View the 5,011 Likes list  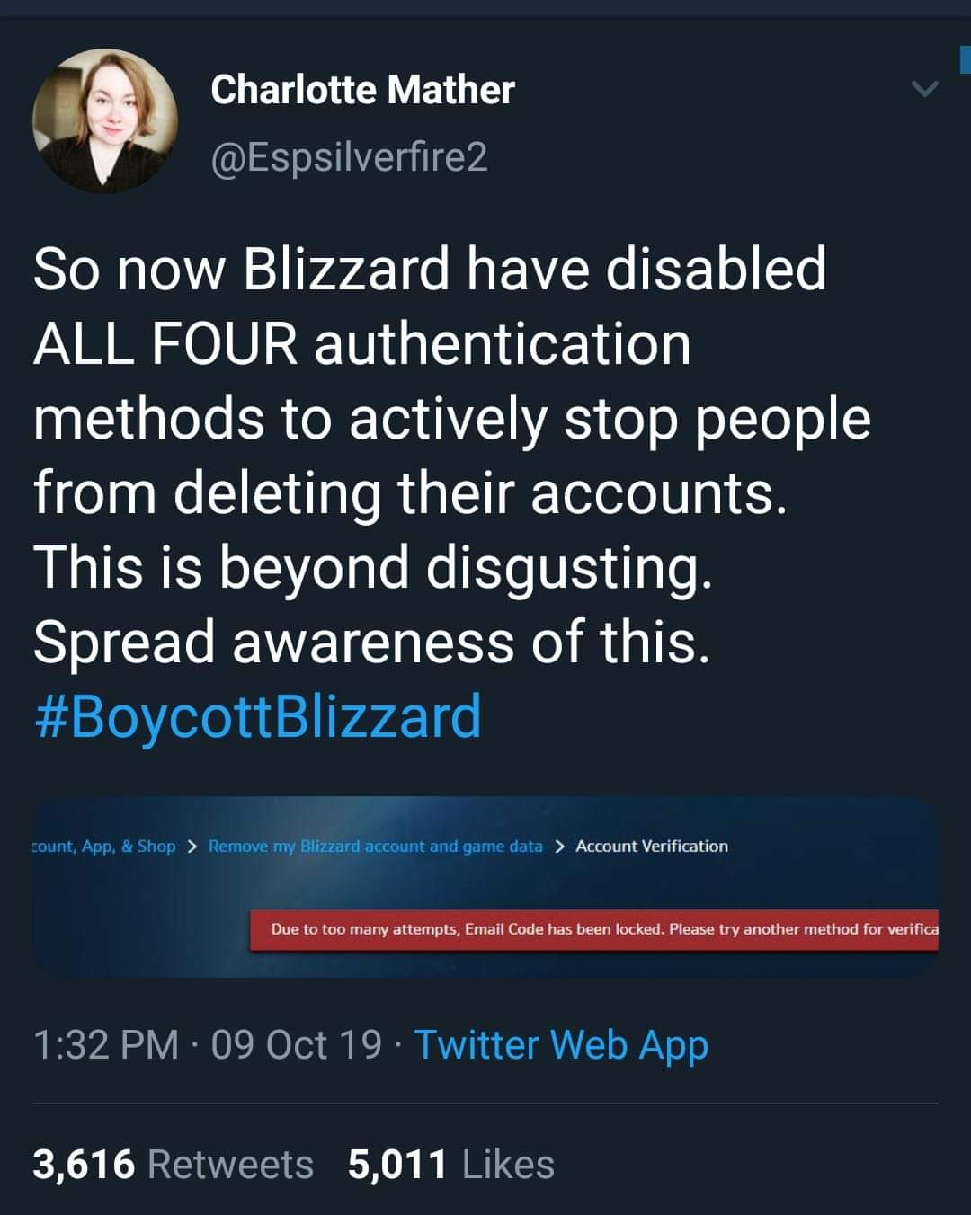(x=450, y=1165)
